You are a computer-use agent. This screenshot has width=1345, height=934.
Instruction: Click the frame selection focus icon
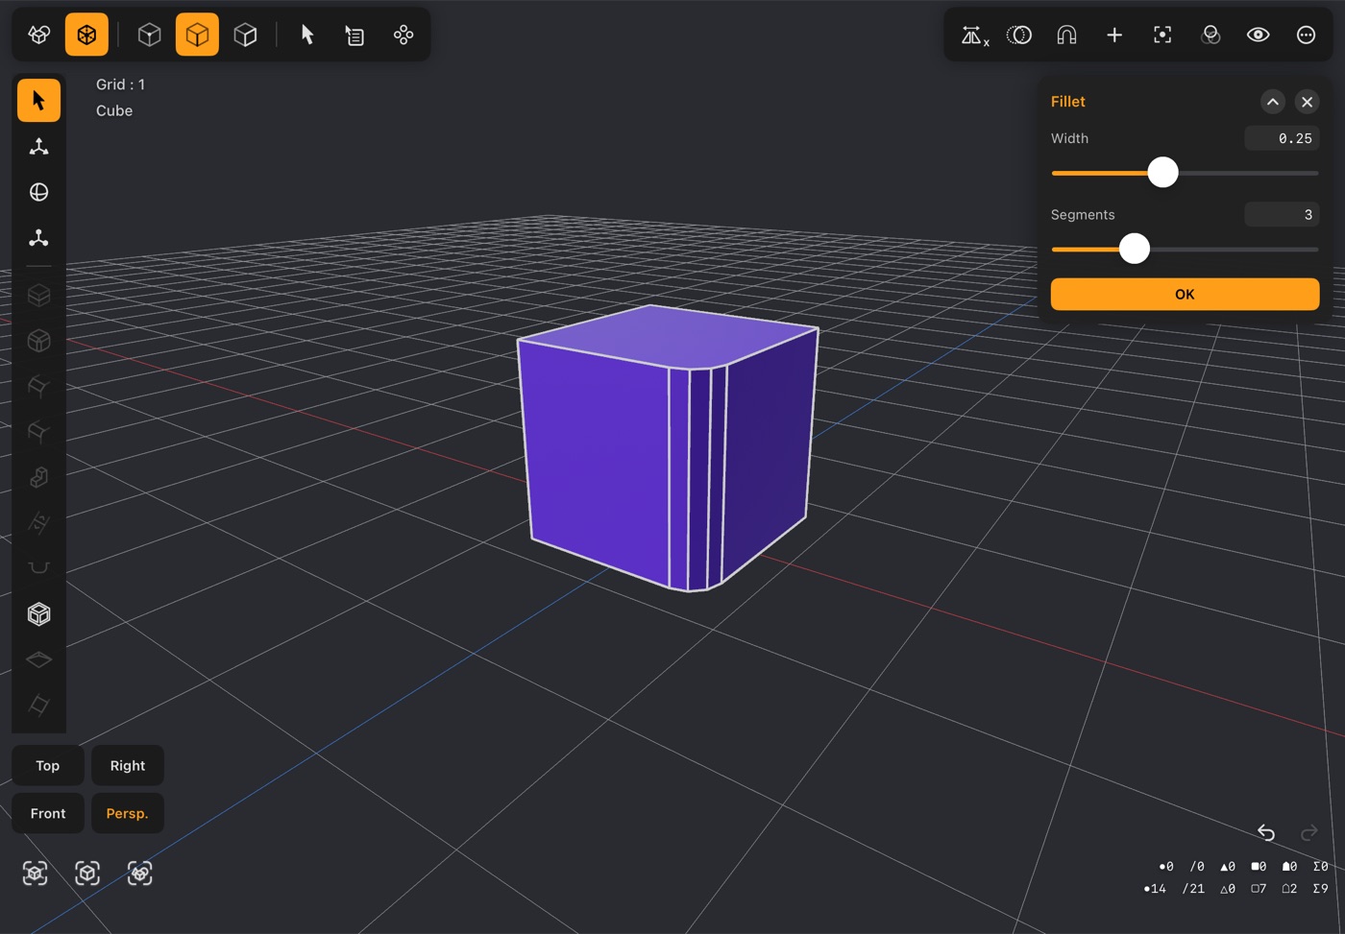pyautogui.click(x=1162, y=36)
